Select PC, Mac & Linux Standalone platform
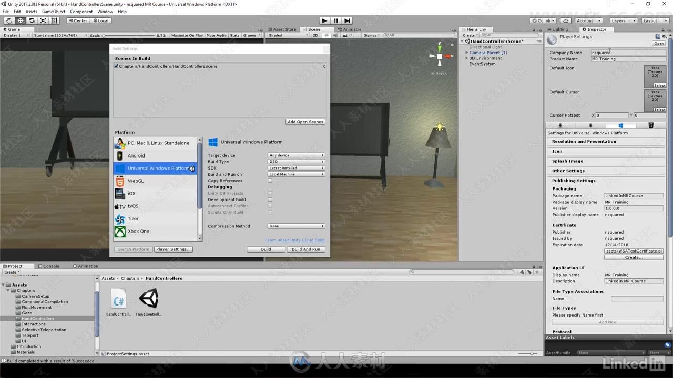This screenshot has width=673, height=378. (x=156, y=143)
